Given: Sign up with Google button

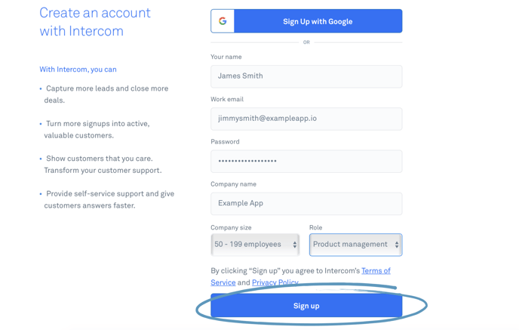Looking at the screenshot, I should 306,21.
